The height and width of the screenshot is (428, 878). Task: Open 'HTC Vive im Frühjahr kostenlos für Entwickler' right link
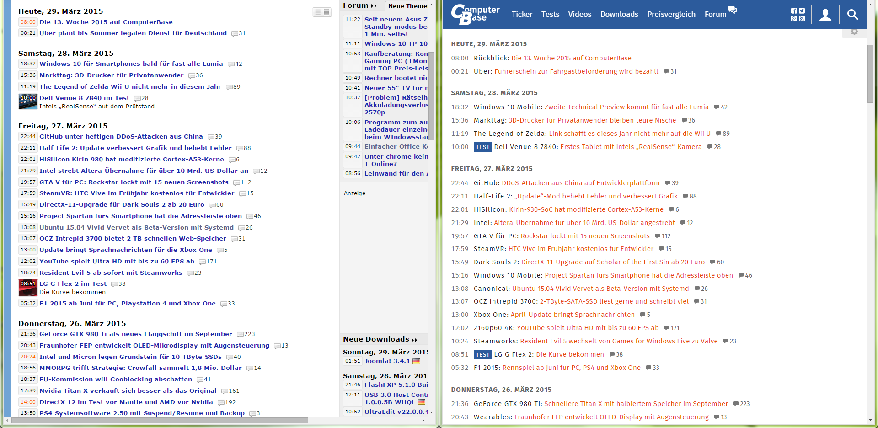tap(581, 249)
